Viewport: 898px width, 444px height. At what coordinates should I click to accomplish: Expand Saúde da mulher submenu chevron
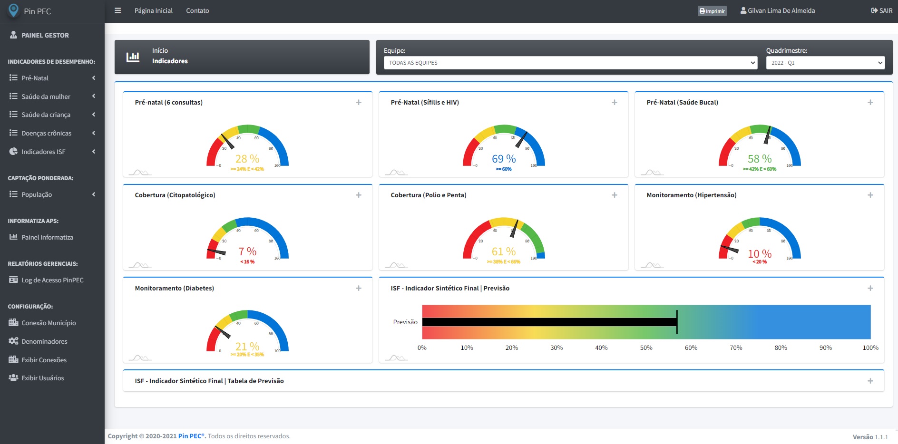point(94,96)
